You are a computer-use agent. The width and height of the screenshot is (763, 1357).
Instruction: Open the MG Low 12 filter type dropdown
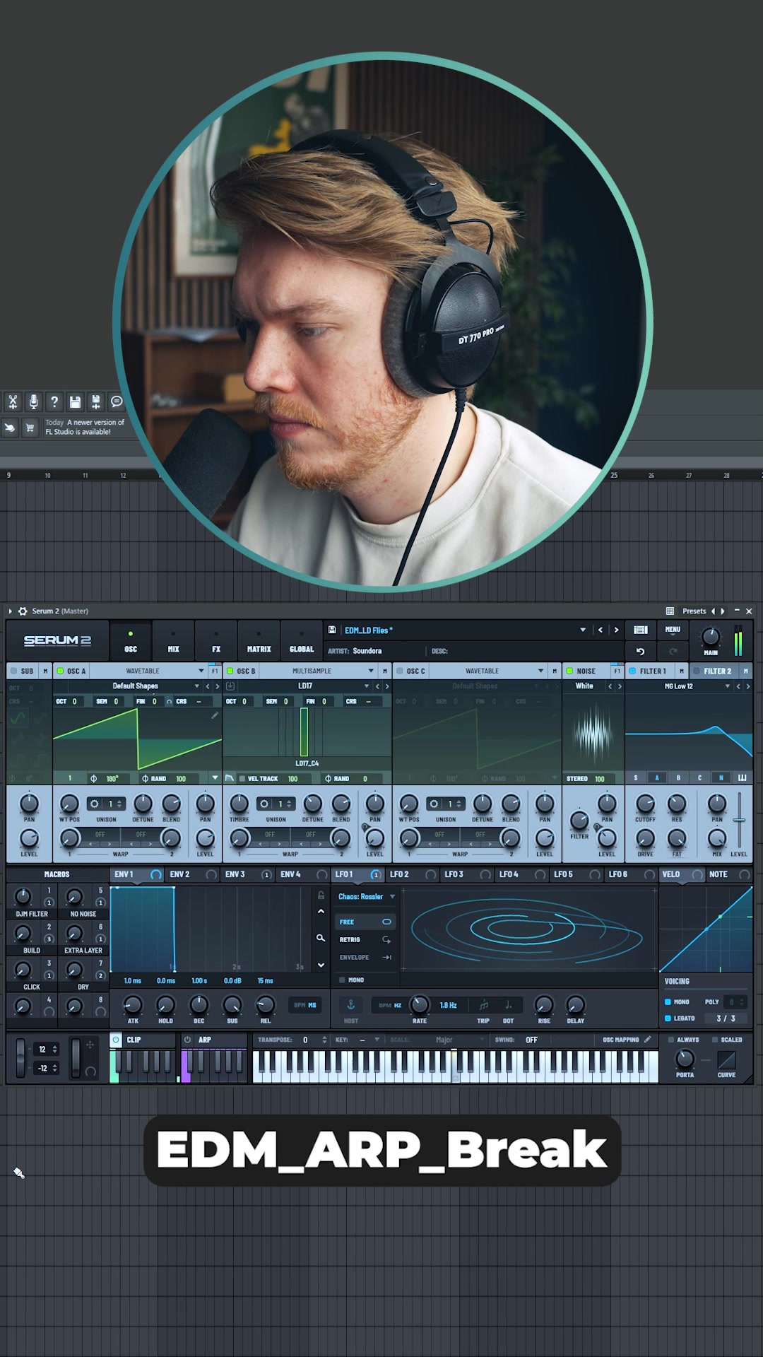pyautogui.click(x=680, y=686)
